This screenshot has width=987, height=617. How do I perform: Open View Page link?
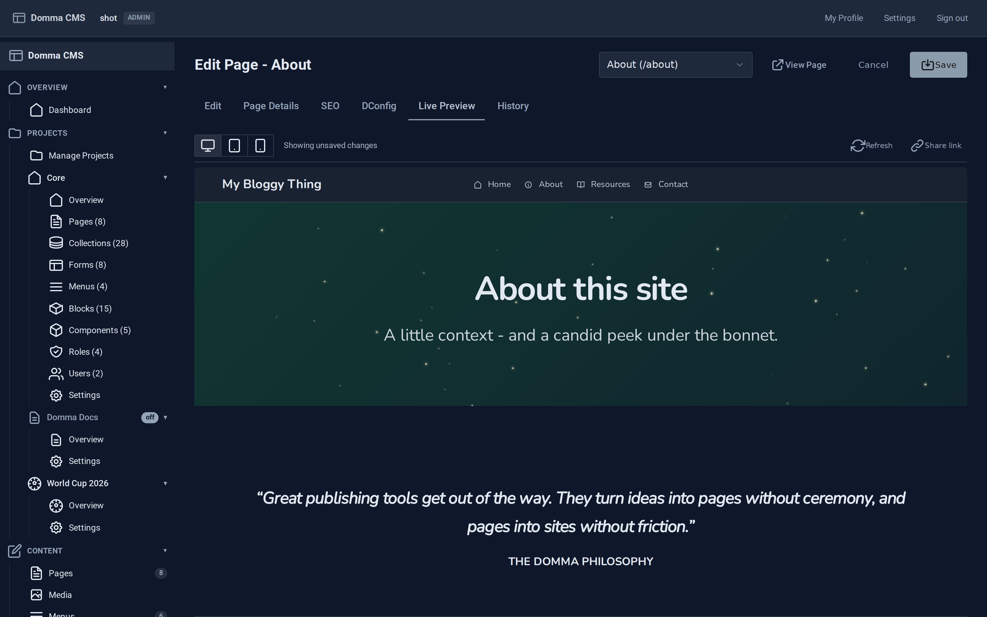(799, 65)
